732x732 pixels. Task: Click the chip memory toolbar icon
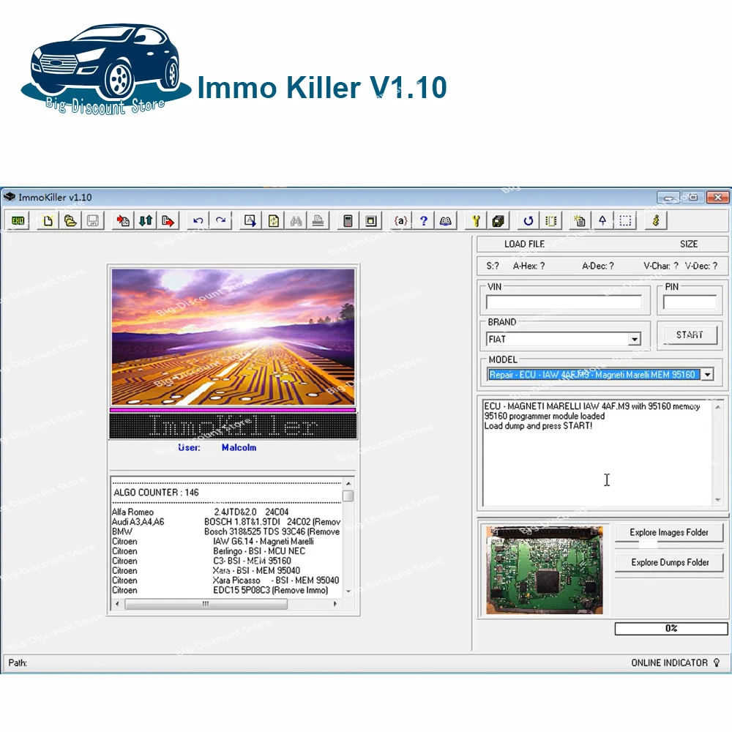tap(551, 220)
